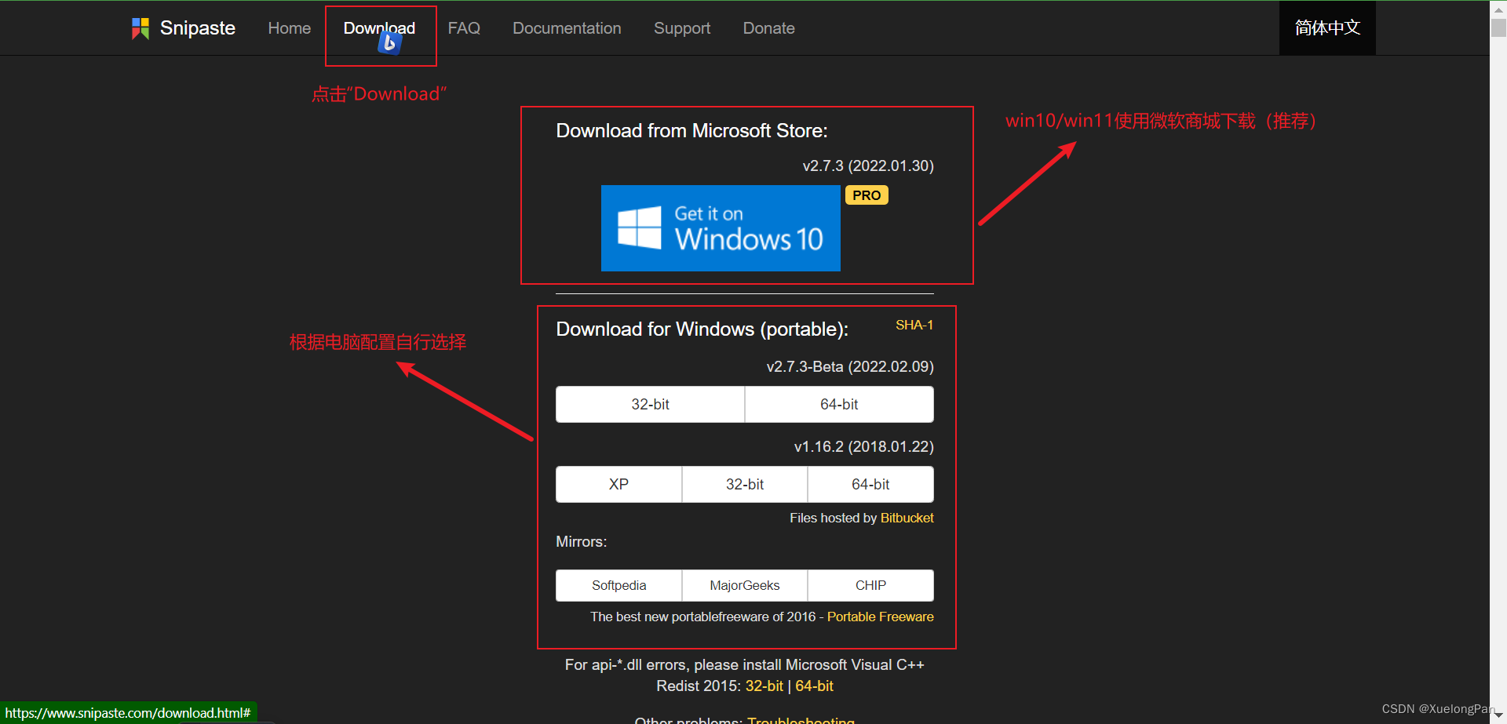Open the FAQ page
The width and height of the screenshot is (1507, 724).
pyautogui.click(x=464, y=28)
